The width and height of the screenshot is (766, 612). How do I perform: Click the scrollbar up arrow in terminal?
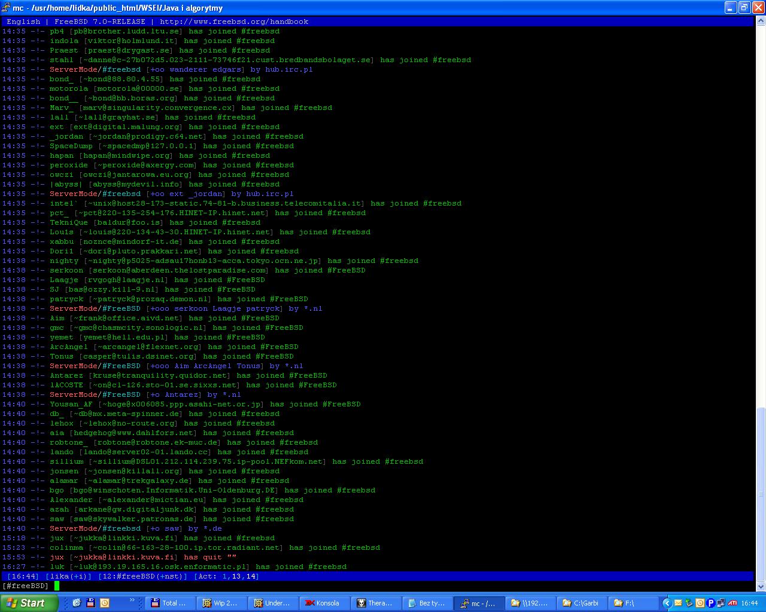[761, 22]
